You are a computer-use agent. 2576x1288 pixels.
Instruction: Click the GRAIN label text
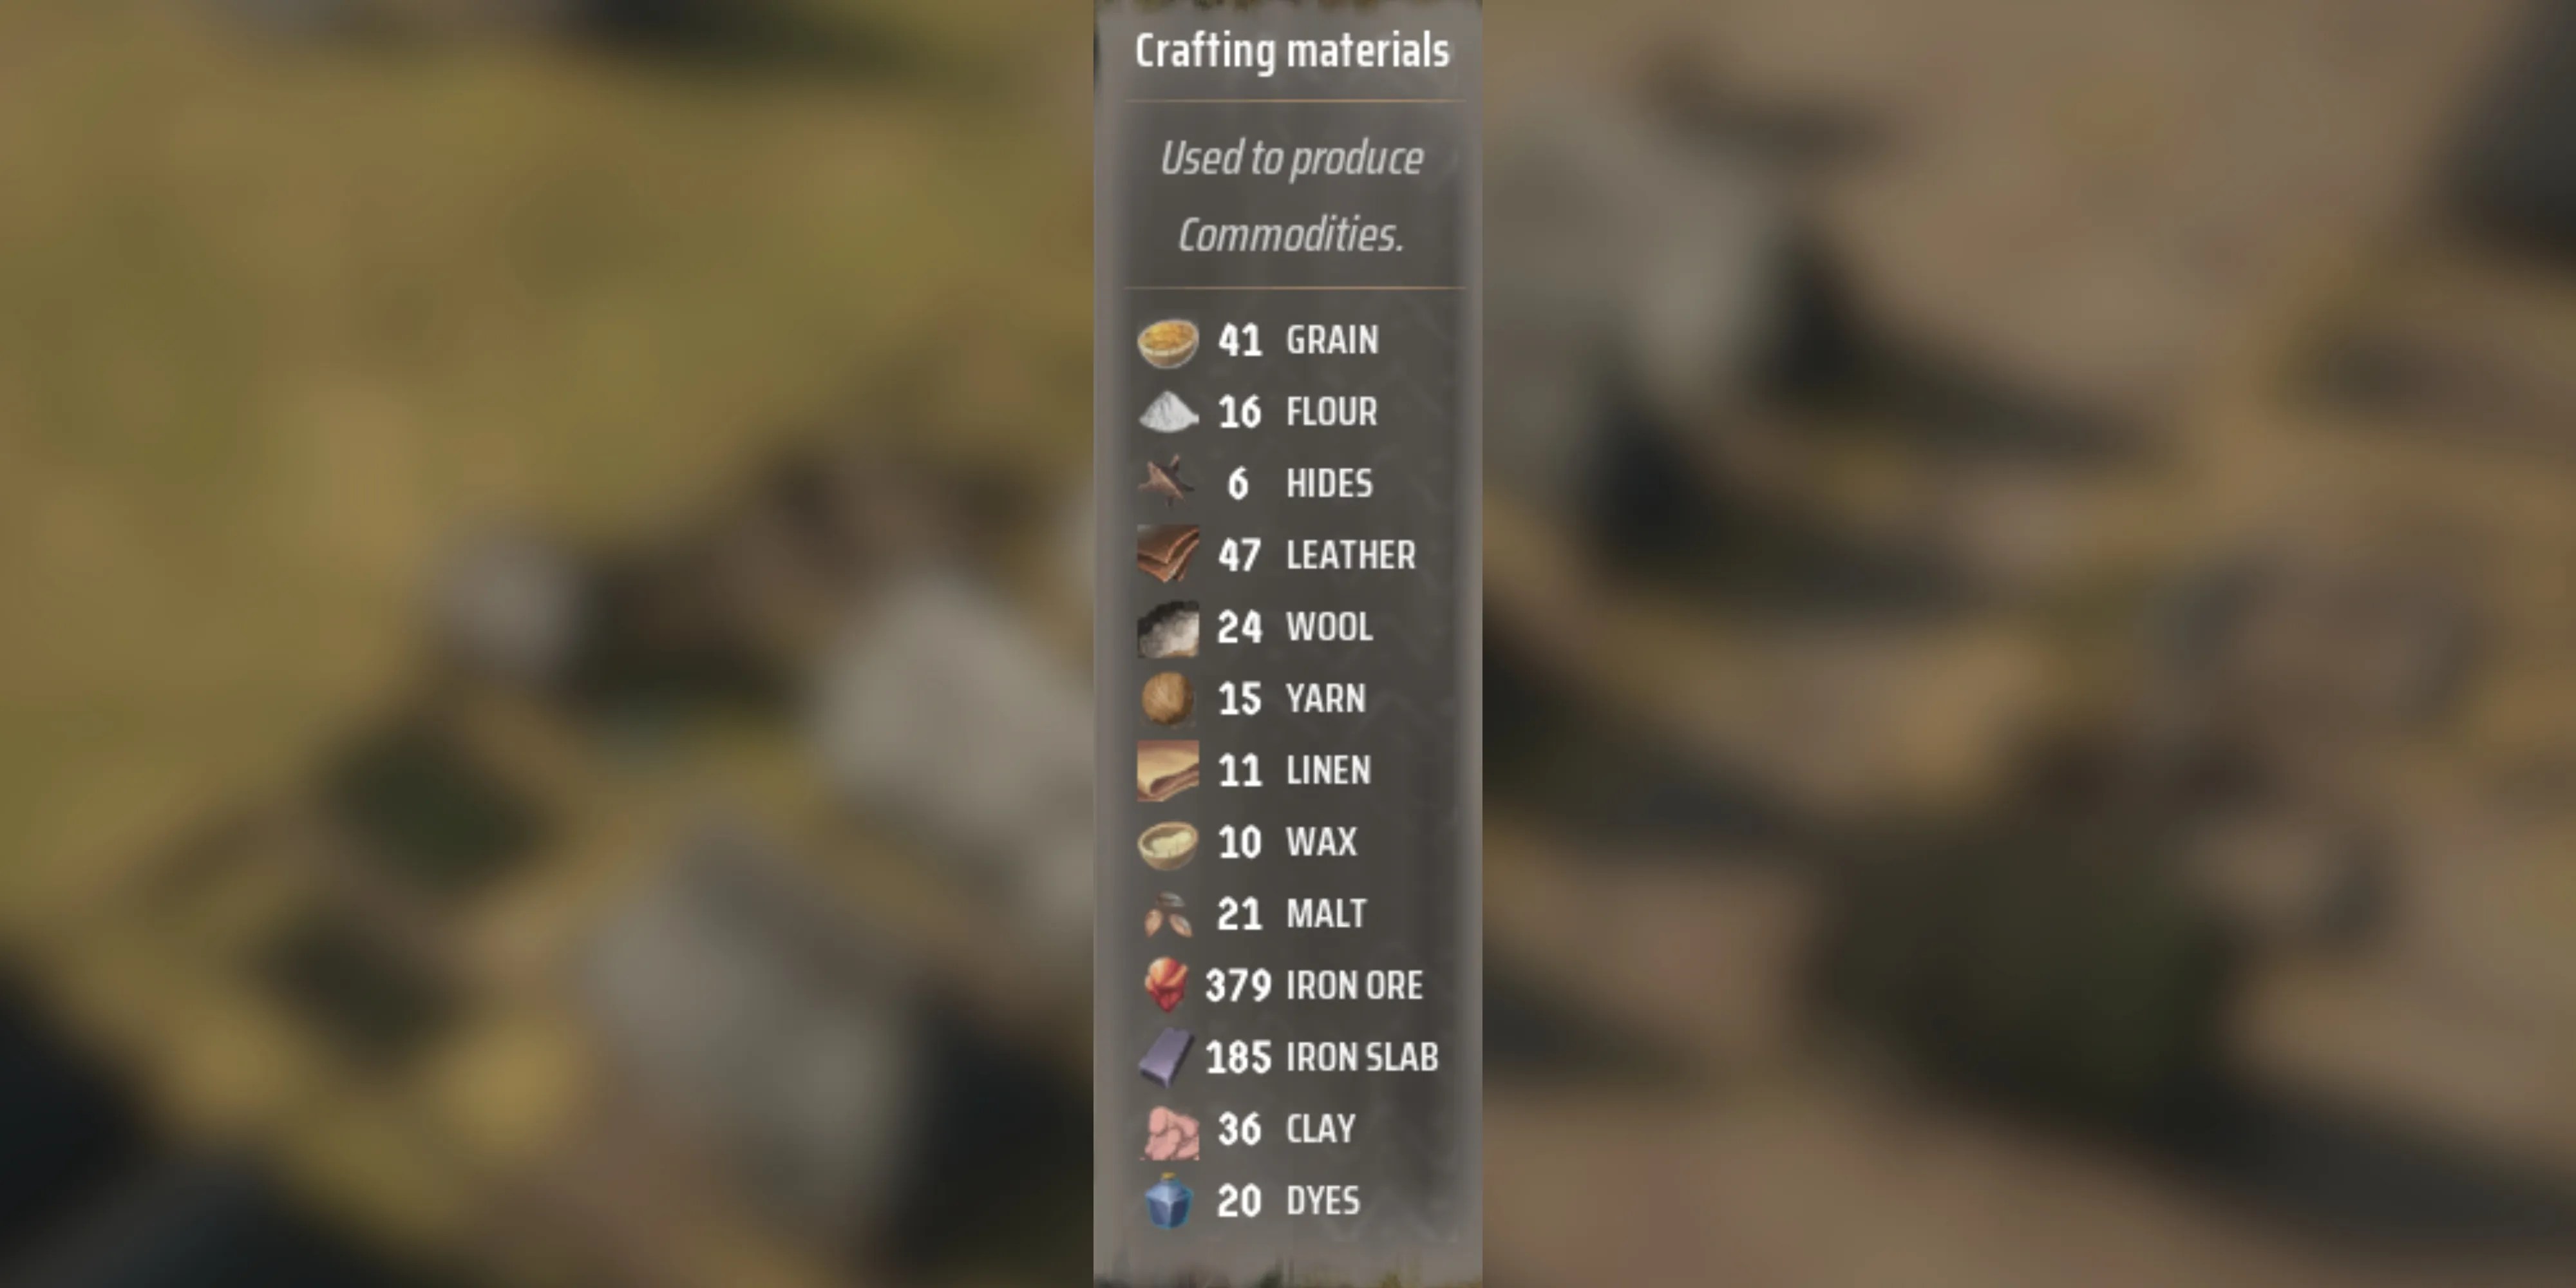click(x=1332, y=340)
